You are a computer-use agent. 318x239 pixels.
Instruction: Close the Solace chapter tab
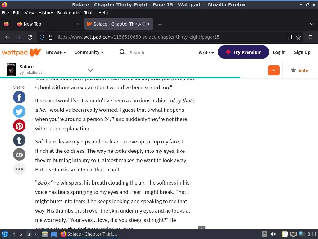[x=148, y=24]
